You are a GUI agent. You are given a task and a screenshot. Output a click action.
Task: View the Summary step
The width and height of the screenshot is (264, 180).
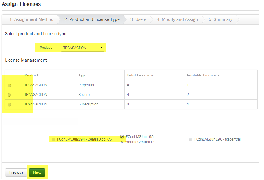(x=220, y=19)
